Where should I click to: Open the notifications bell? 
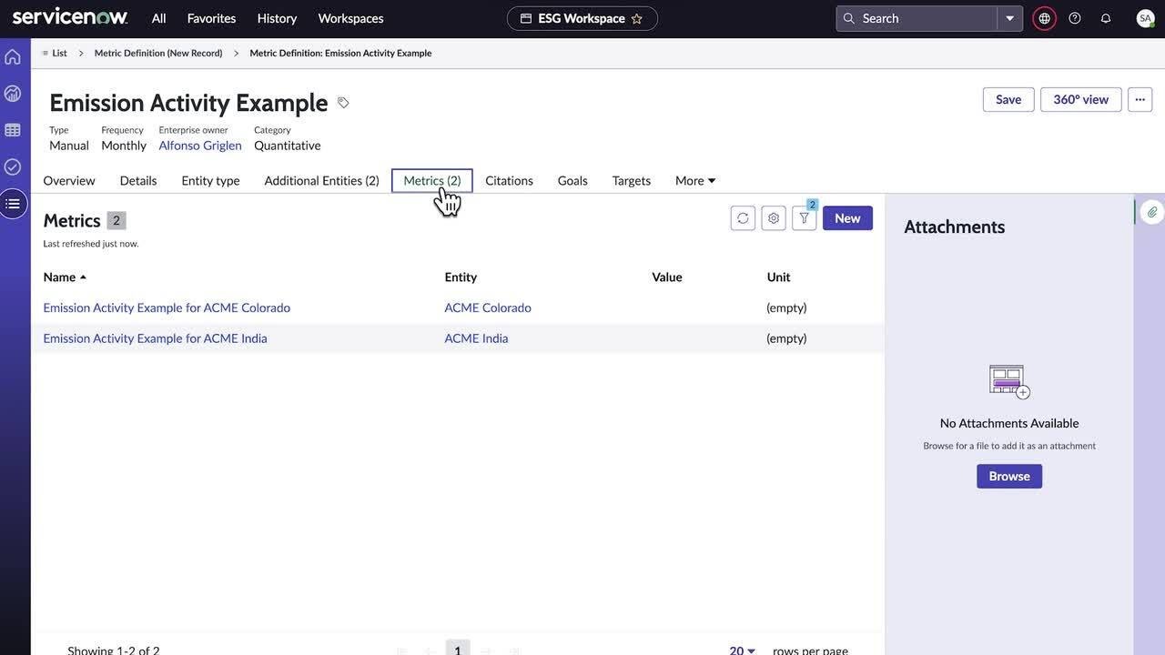click(1106, 18)
